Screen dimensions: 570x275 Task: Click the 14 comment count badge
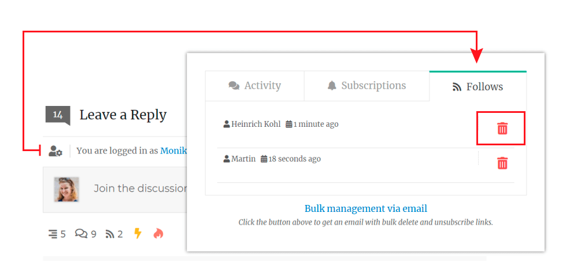(58, 115)
